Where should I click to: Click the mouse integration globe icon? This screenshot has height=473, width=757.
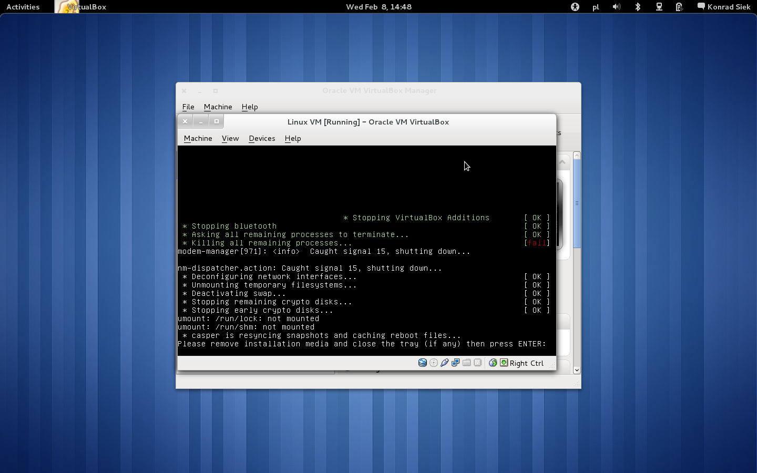coord(493,363)
